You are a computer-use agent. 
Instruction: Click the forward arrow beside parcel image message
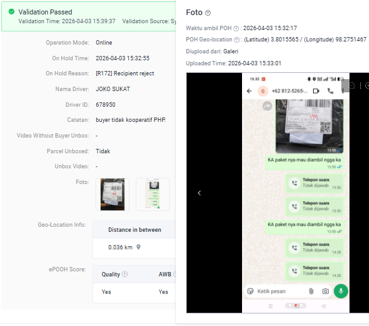click(267, 106)
